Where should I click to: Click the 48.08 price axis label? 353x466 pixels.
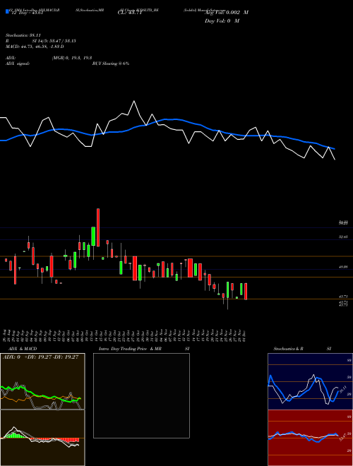(343, 267)
